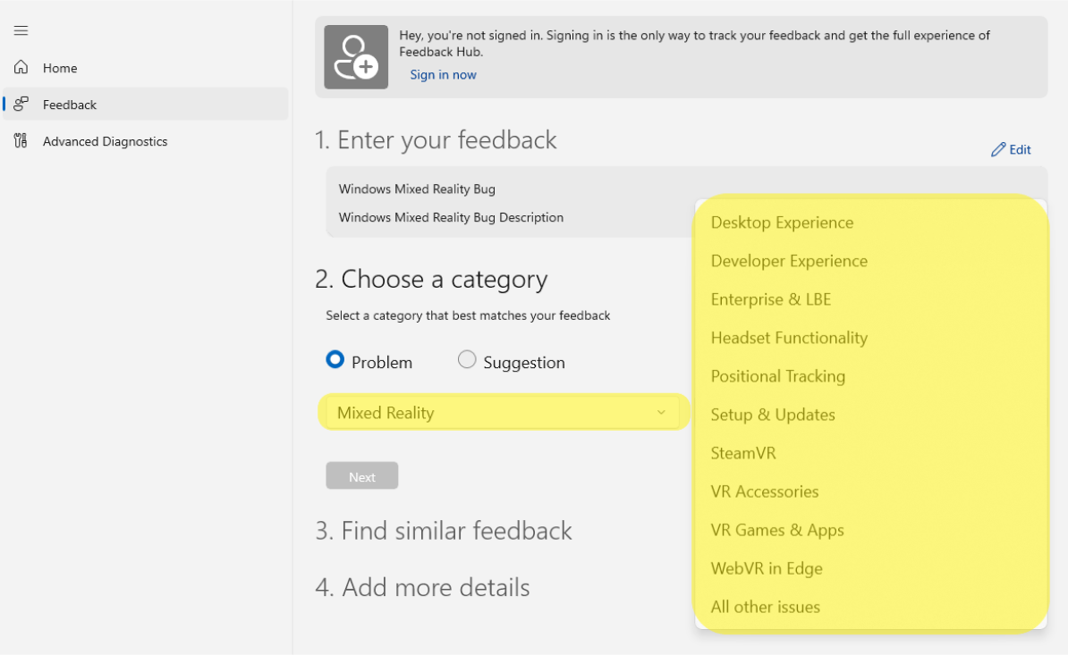Image resolution: width=1068 pixels, height=655 pixels.
Task: Choose Enterprise & LBE subcategory
Action: pyautogui.click(x=870, y=299)
